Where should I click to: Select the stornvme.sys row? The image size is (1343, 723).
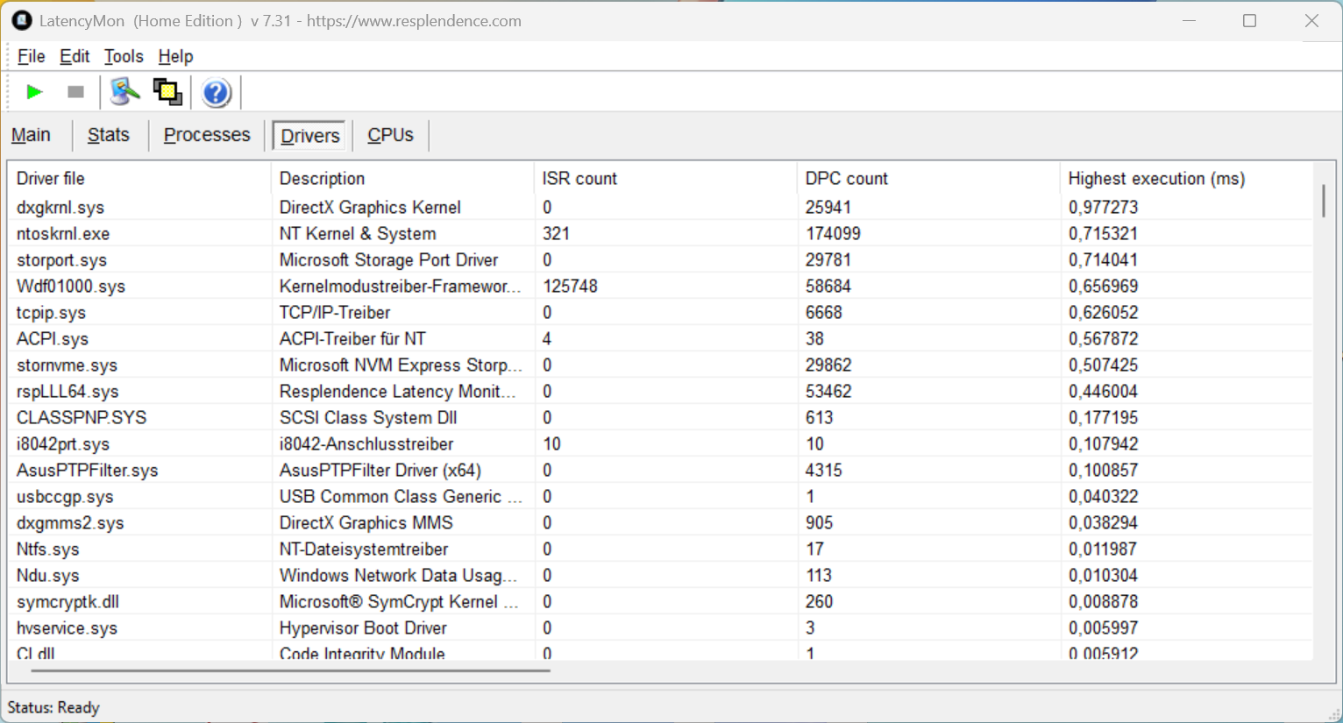coord(661,365)
